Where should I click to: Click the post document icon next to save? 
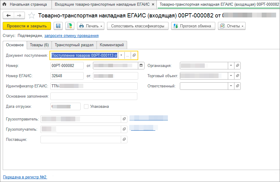(x=70, y=26)
